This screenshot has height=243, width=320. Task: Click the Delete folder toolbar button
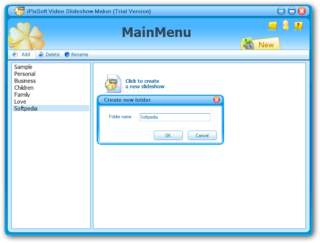click(49, 54)
